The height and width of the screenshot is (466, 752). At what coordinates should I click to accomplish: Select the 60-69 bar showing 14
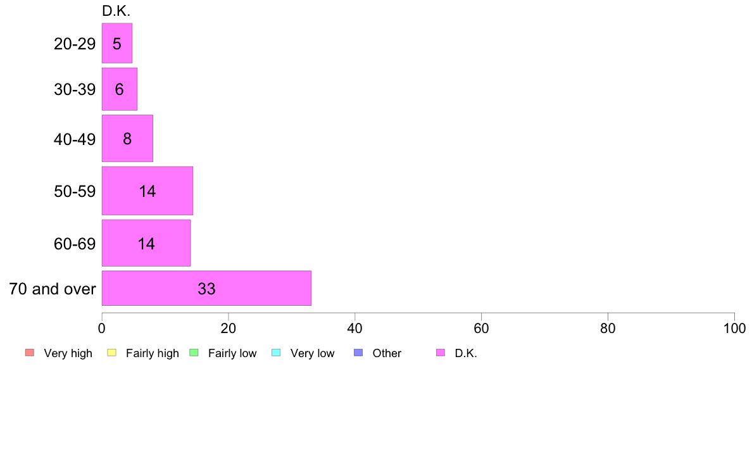[146, 243]
